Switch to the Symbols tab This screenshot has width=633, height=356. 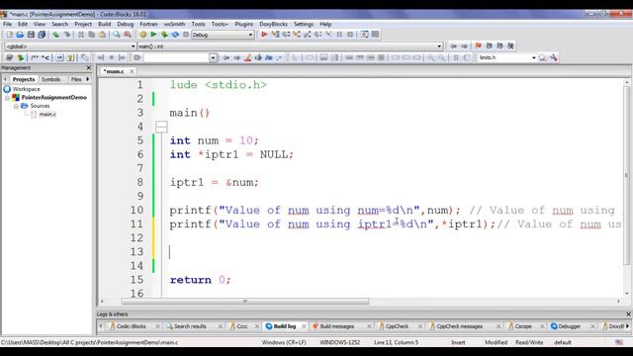pos(50,79)
